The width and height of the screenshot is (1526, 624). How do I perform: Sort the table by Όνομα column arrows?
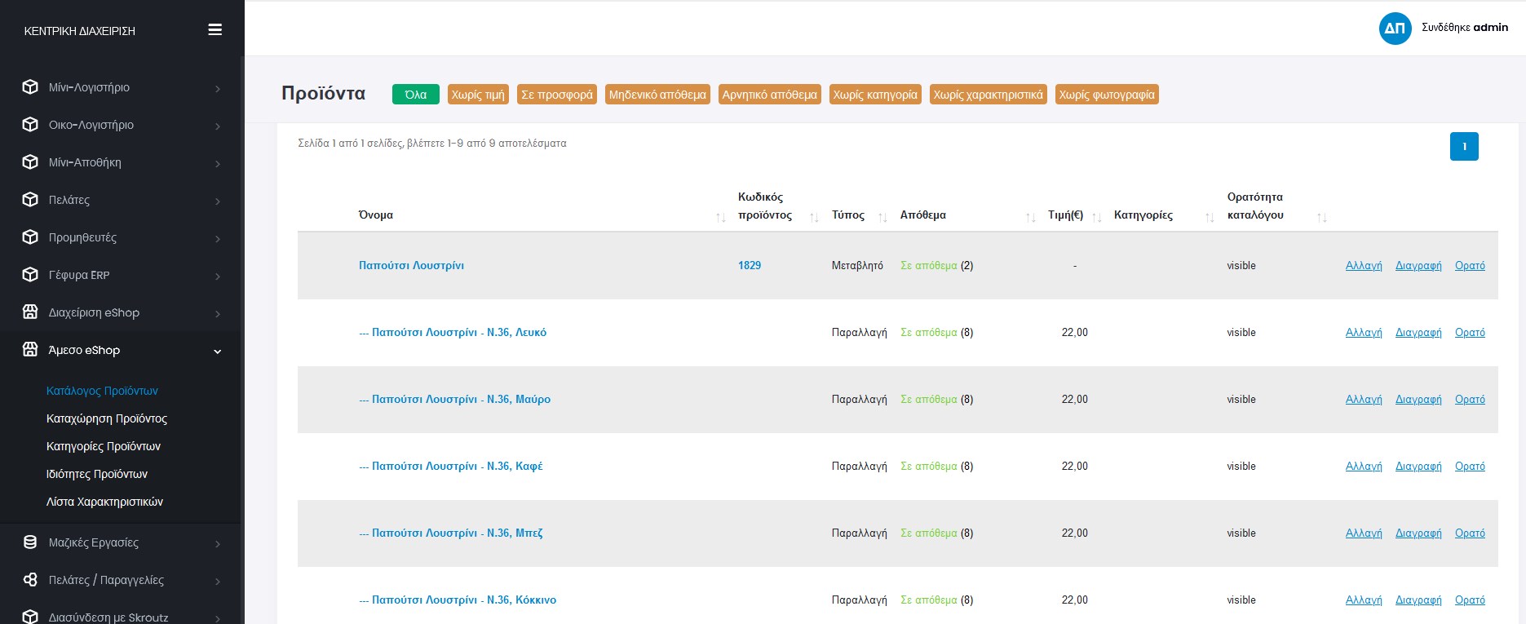720,217
